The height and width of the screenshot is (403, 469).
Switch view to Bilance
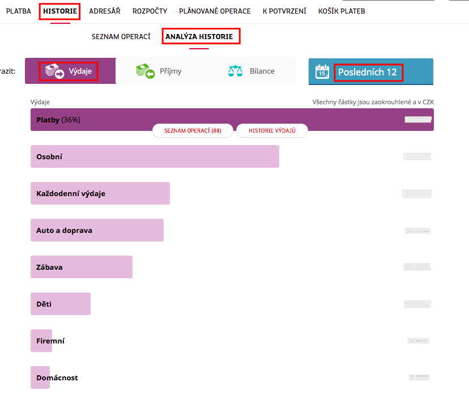(262, 71)
